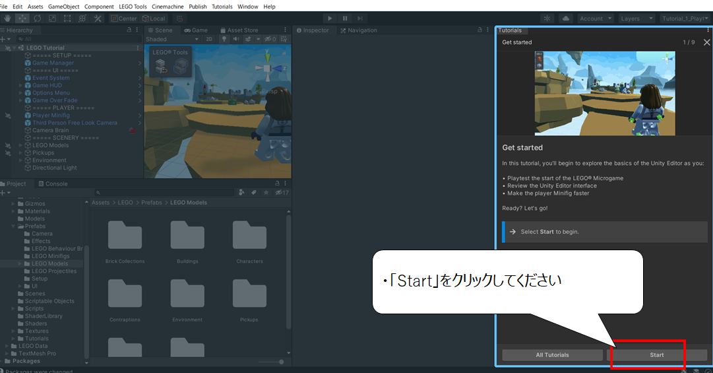Toggle hidden packages counter showing 17

[282, 192]
